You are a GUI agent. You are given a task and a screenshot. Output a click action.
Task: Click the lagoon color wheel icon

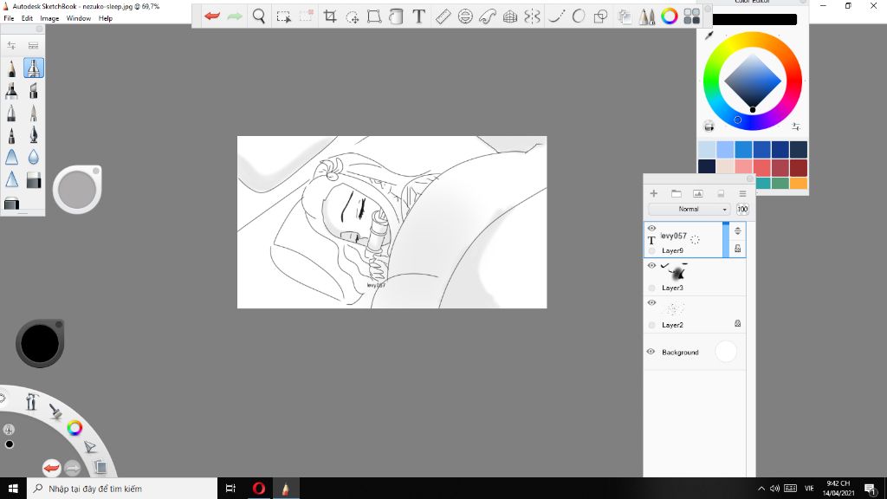(x=74, y=428)
